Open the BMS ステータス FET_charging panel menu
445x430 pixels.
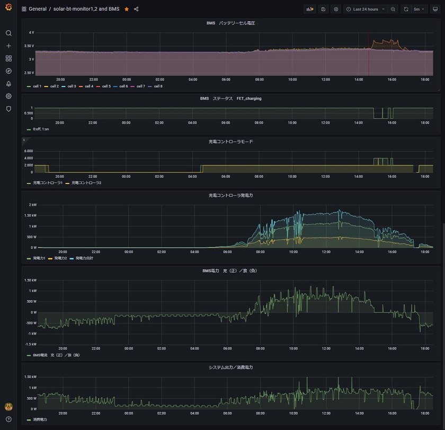[x=231, y=99]
